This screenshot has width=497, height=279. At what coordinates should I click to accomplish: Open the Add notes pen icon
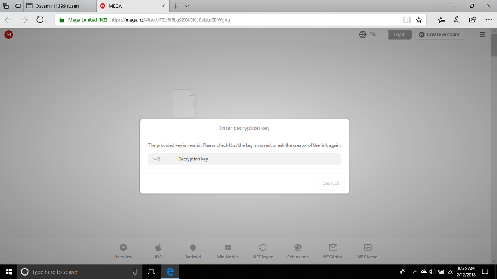point(457,20)
